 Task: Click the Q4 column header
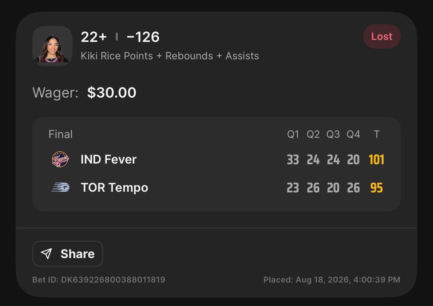click(353, 135)
